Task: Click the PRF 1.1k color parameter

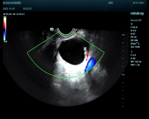Action: coord(135,65)
